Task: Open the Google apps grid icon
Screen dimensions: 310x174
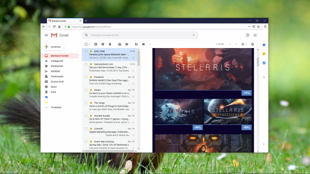Action: (255, 35)
